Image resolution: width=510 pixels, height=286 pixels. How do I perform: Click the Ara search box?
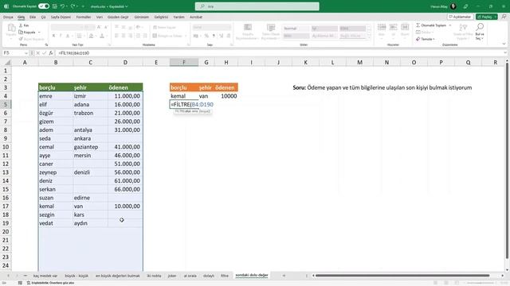pyautogui.click(x=257, y=6)
